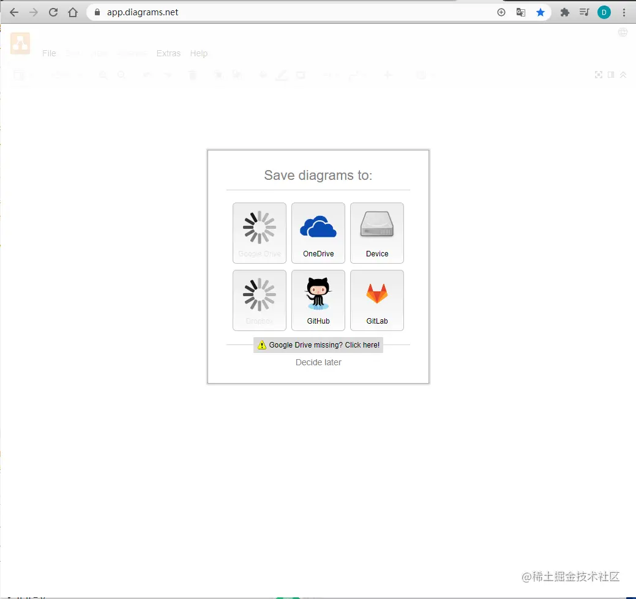Open Chrome three-dot menu

pyautogui.click(x=624, y=12)
